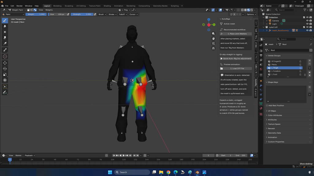
Task: Select the Sample Weight eyedropper tool
Action: [5, 50]
